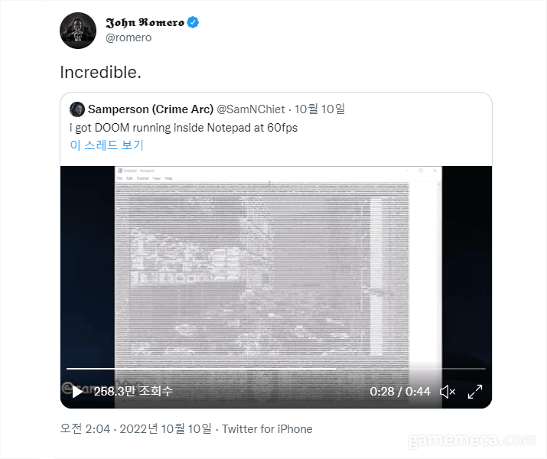Click the 258.3만 조회수 view count
Screen dimensions: 547x459
[x=133, y=392]
